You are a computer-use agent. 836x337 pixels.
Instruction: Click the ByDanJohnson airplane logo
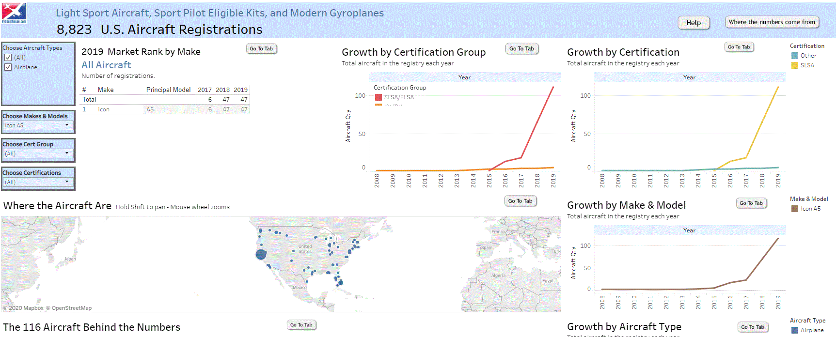click(14, 13)
